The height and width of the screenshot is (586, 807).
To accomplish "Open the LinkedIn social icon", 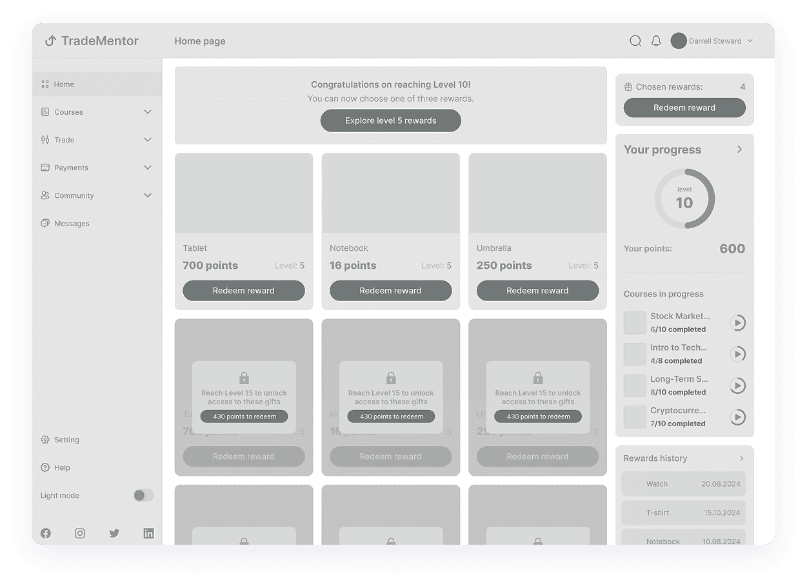I will tap(148, 533).
